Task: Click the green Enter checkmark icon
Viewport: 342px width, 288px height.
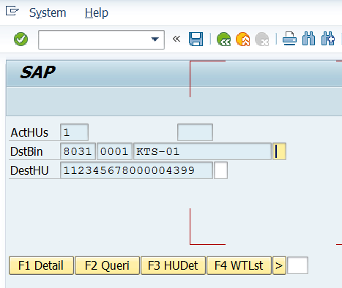Action: pyautogui.click(x=21, y=39)
